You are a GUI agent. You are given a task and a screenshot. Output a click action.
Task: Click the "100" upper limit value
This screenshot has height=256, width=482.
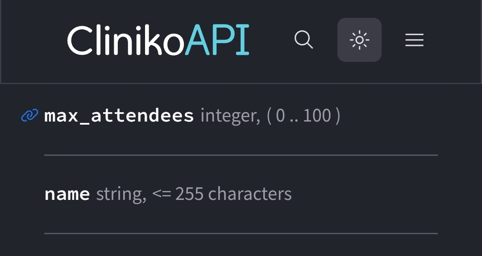317,116
